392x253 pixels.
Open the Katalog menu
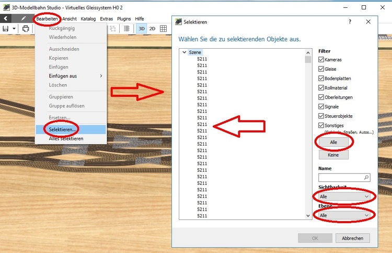(x=88, y=19)
